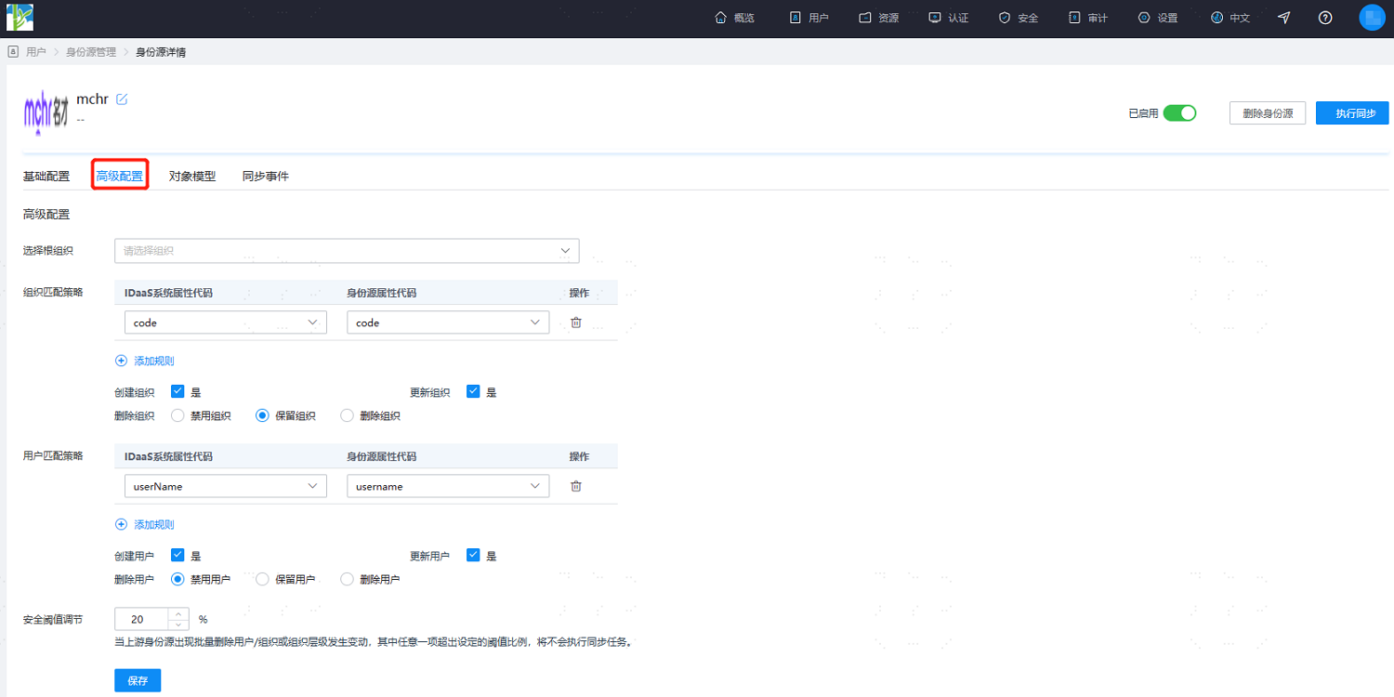The height and width of the screenshot is (697, 1394).
Task: Click the edit pencil icon next to mchr
Action: click(x=122, y=99)
